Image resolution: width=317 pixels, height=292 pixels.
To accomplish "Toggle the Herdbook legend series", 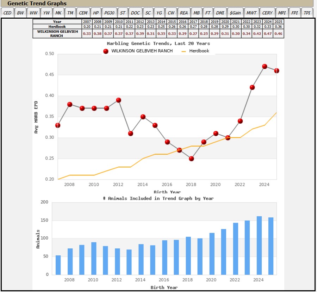I will [195, 51].
